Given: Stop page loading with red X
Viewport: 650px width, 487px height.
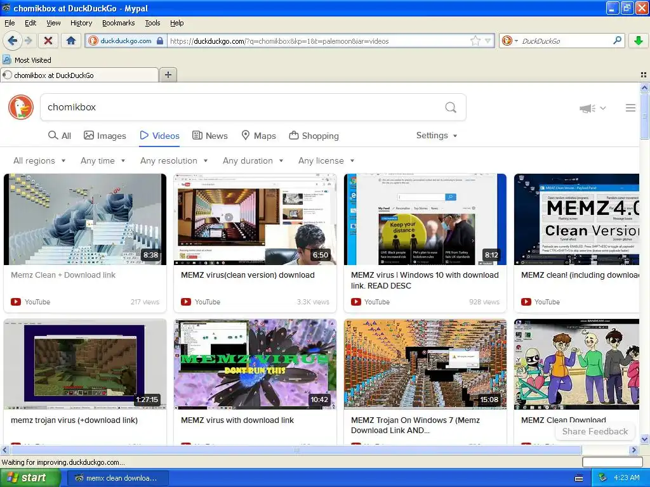Looking at the screenshot, I should [x=48, y=41].
